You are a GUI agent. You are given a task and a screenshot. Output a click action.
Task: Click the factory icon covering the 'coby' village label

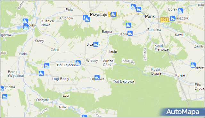coord(26,27)
